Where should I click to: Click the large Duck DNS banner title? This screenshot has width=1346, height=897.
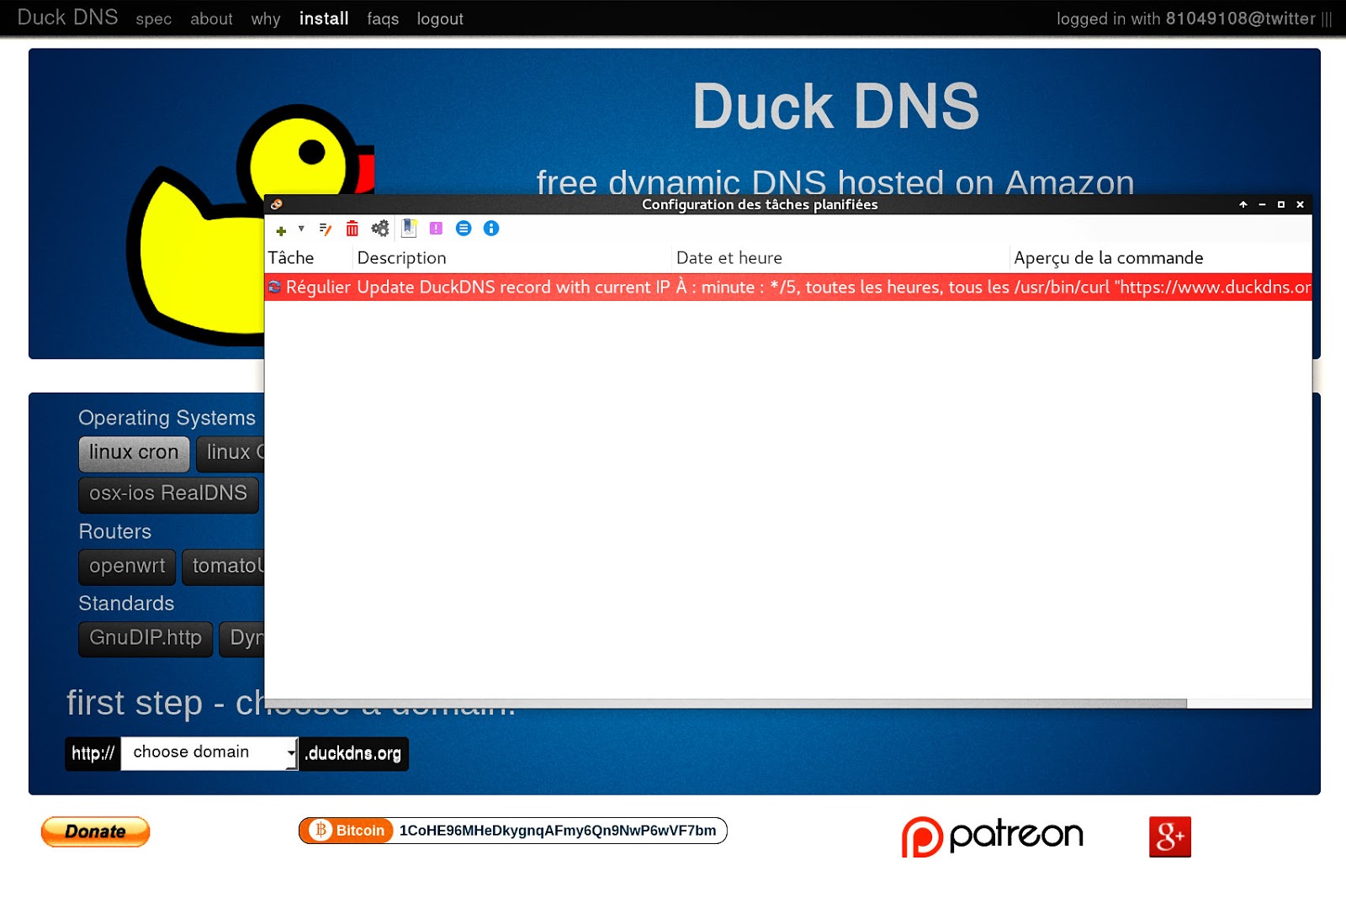[835, 107]
